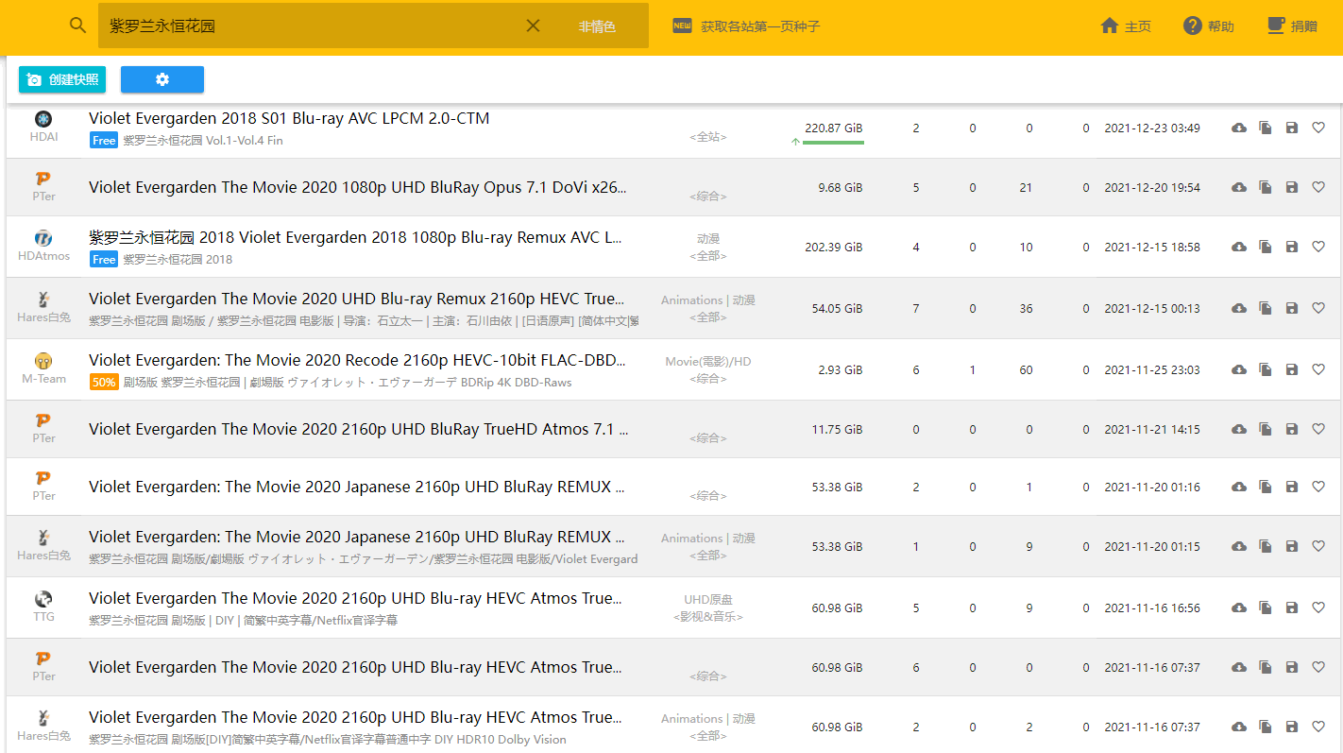Open Violet Evergarden 2018 S01 Blu-ray AVC LPCM title

tap(289, 118)
